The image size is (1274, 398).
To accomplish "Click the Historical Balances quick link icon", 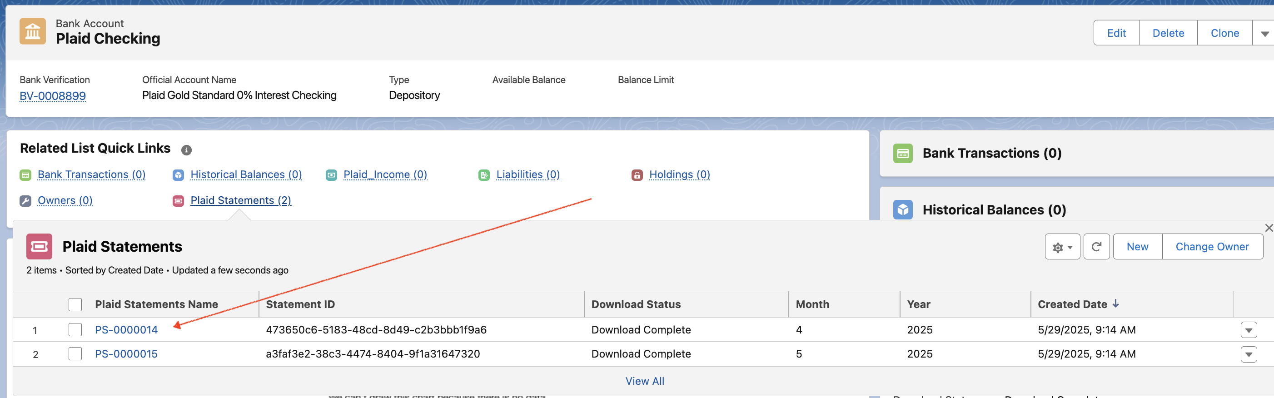I will (178, 175).
